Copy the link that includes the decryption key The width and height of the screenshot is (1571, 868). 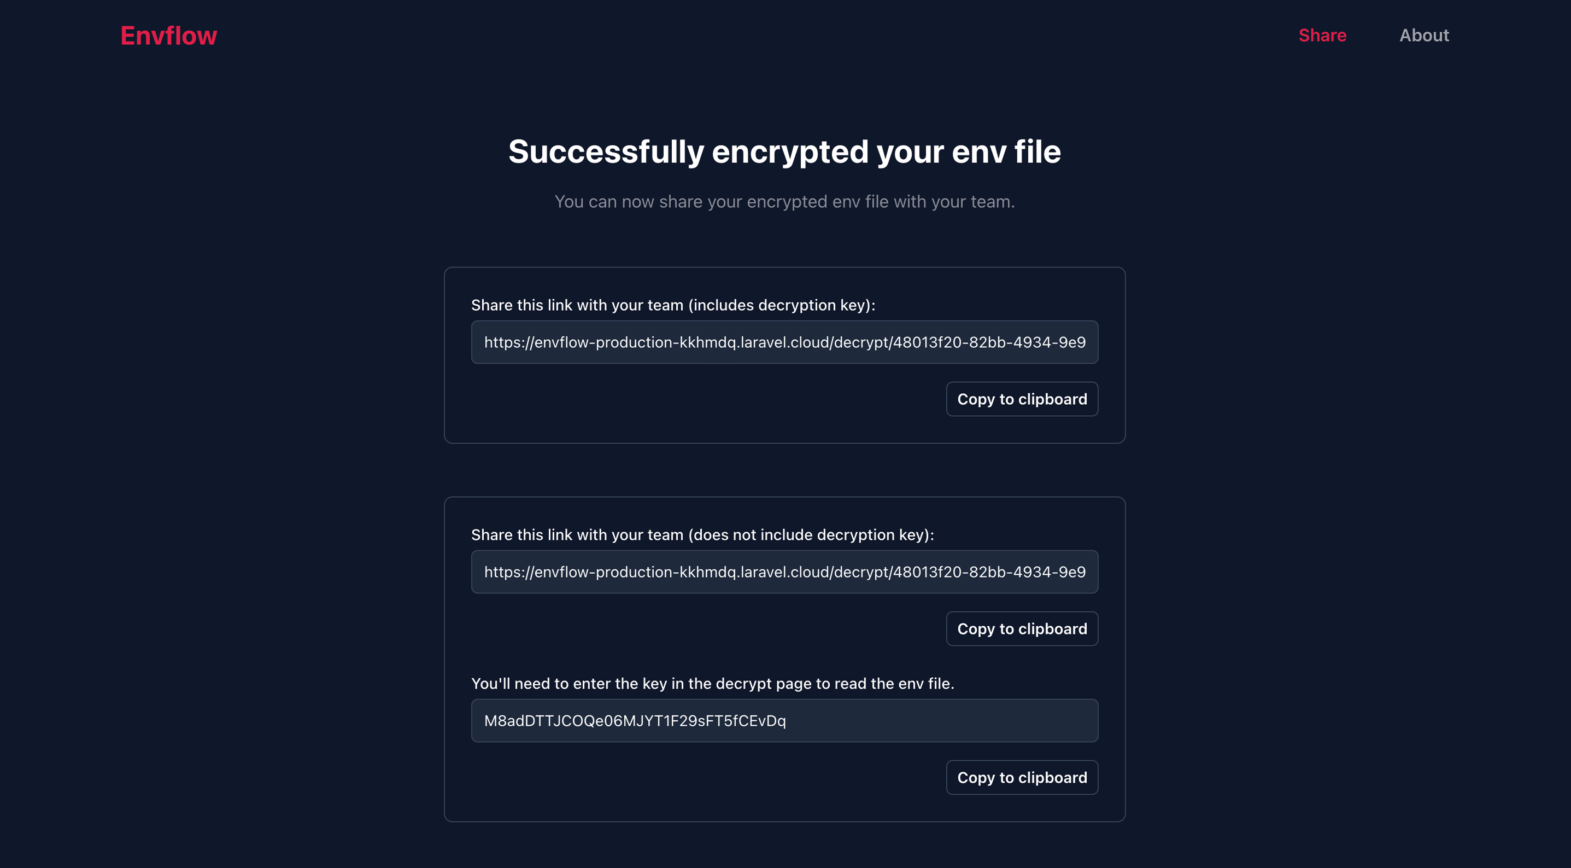tap(1022, 399)
